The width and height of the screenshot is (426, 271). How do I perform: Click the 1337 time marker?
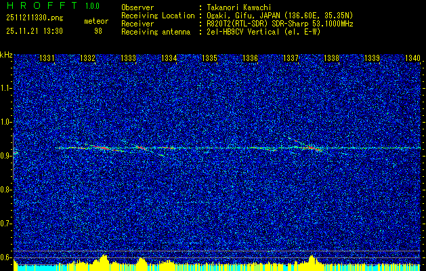point(291,58)
